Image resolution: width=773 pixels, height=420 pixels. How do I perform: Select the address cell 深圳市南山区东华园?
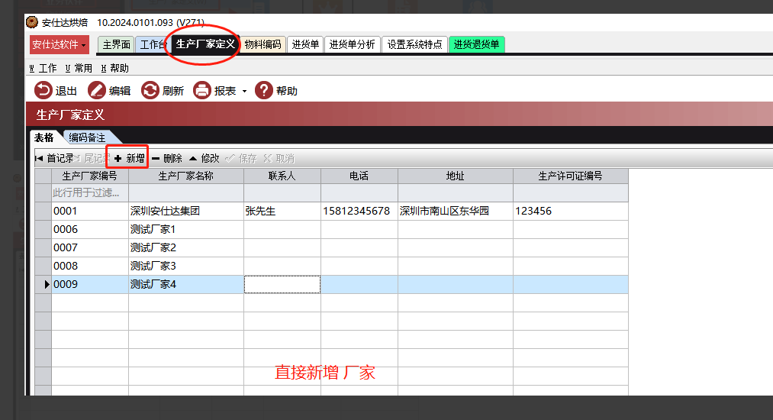455,212
